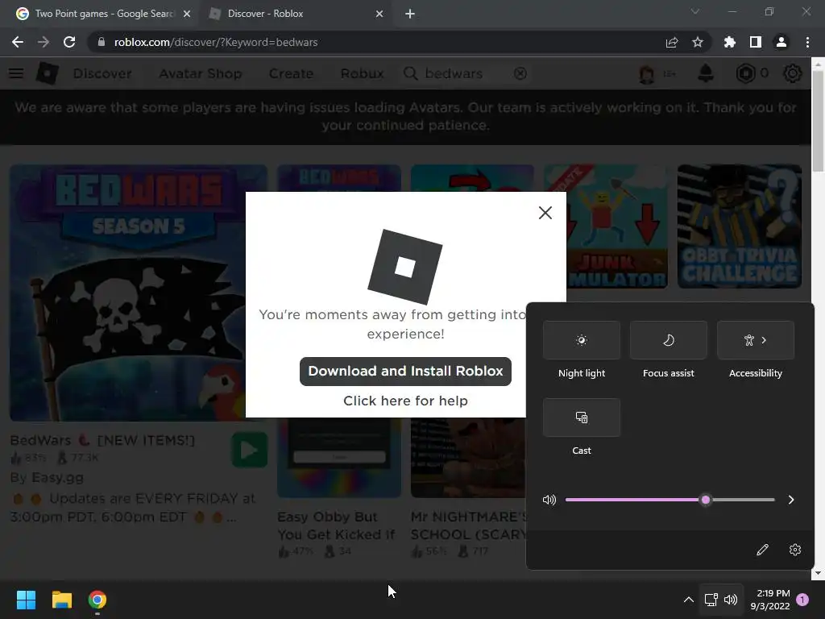Open the Mr Nightmare's School game title

[468, 526]
